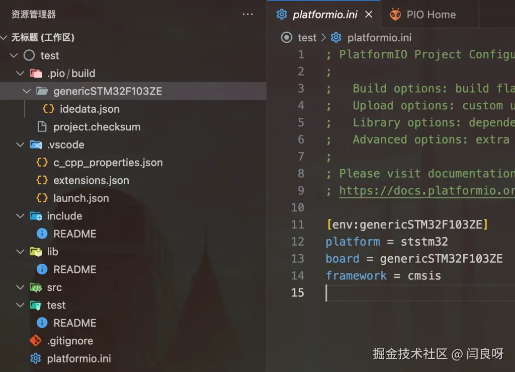Open the docs.platformio.org link on line 9
Viewport: 515px width, 372px height.
point(426,191)
